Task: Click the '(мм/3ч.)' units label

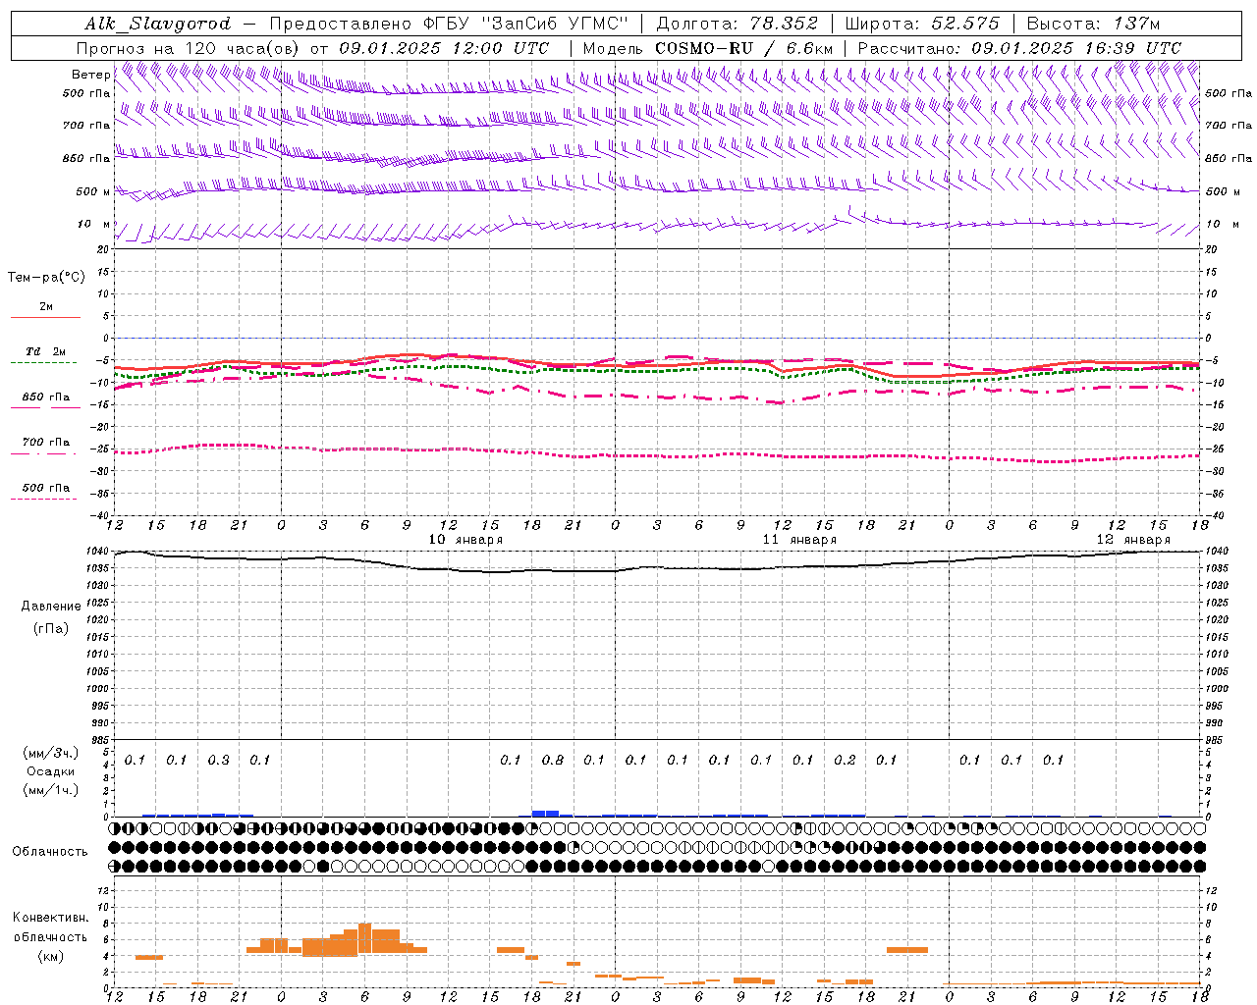Action: [51, 753]
